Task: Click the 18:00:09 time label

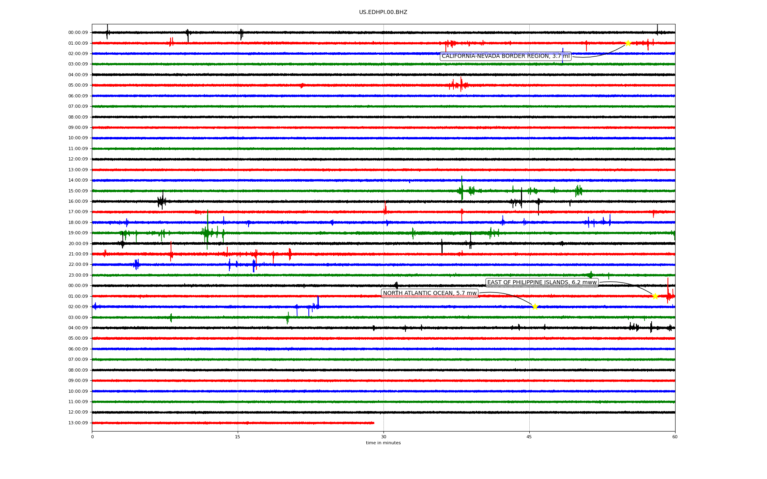Action: pos(78,223)
